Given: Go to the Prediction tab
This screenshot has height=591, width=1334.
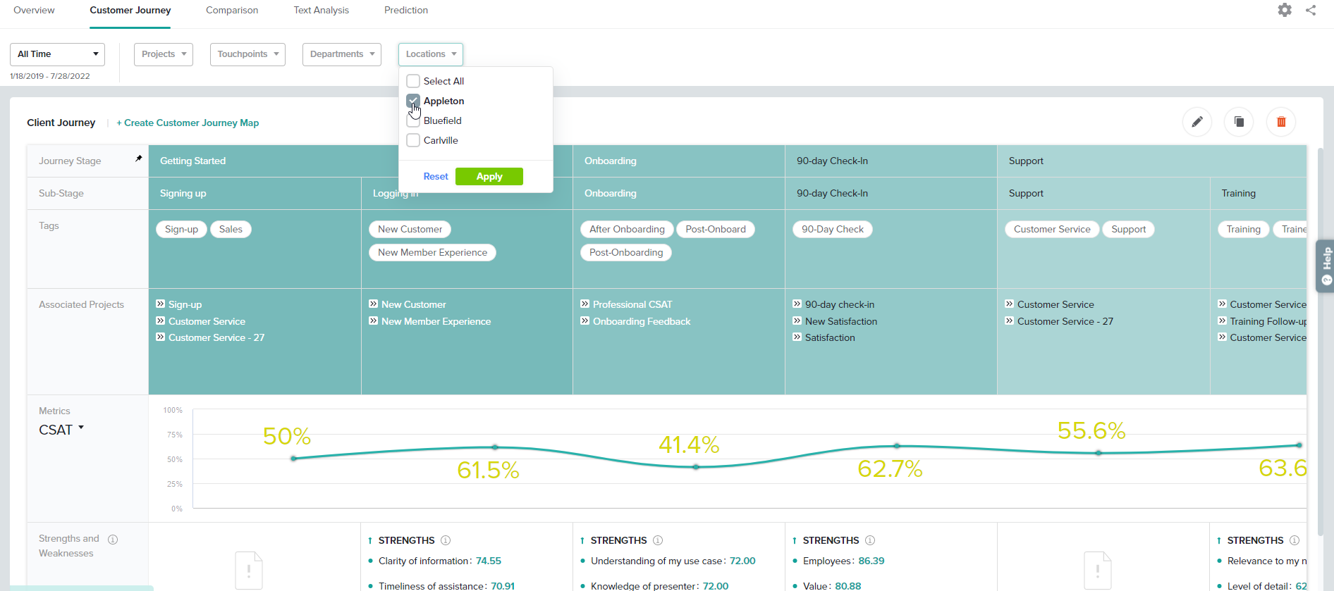Looking at the screenshot, I should pos(405,11).
